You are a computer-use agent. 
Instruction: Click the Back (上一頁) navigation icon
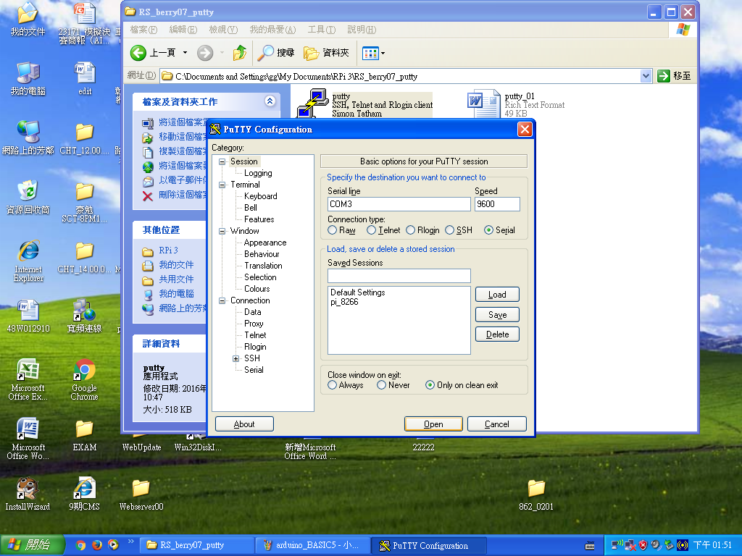click(x=139, y=52)
